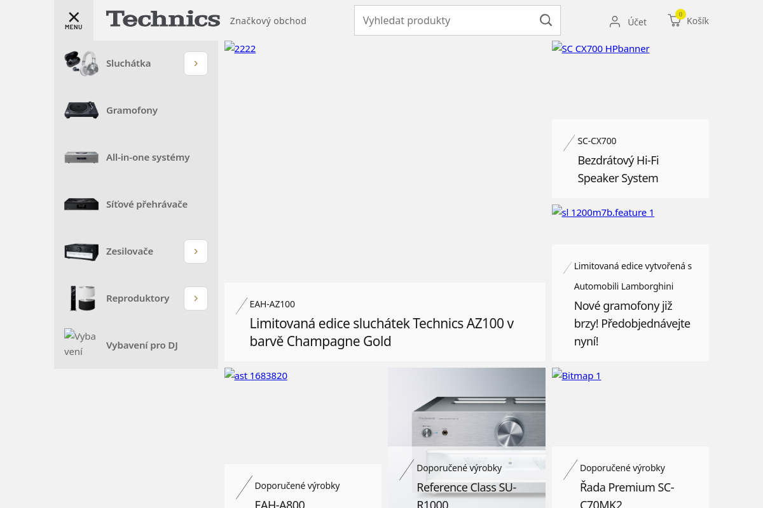
Task: Click the Reproduktory speaker thumbnail
Action: [81, 298]
